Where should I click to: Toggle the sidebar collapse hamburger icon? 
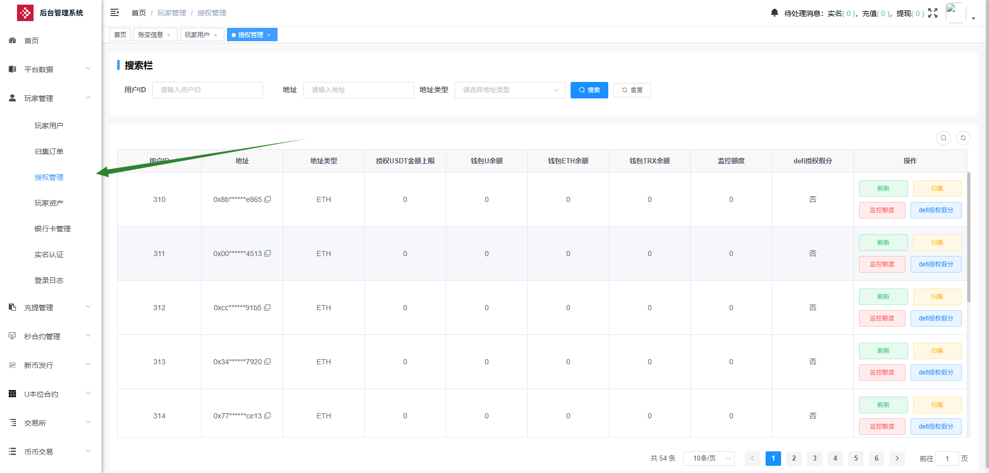tap(115, 12)
